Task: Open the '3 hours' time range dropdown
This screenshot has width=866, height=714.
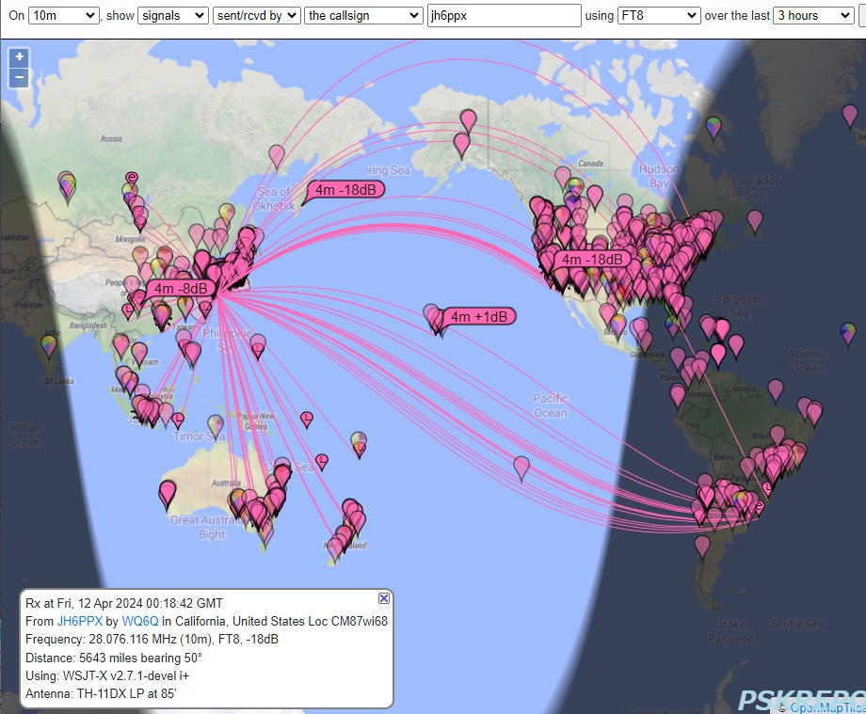Action: click(x=813, y=15)
